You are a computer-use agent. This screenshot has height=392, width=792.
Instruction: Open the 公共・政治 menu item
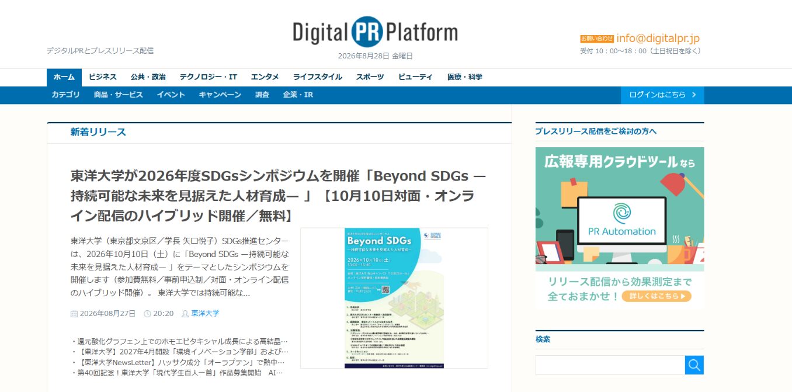(148, 77)
